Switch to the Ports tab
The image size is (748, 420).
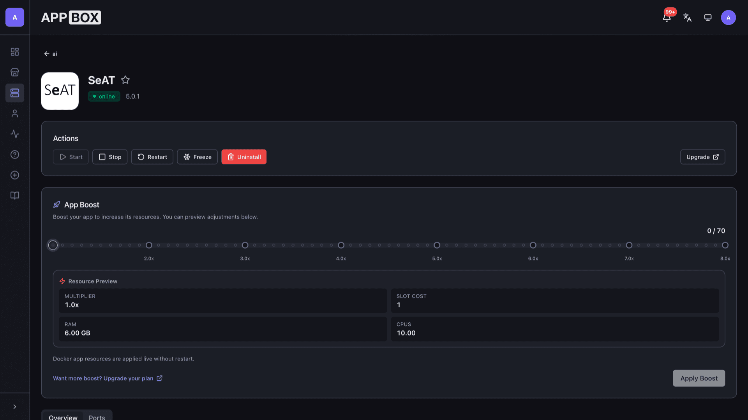(97, 417)
